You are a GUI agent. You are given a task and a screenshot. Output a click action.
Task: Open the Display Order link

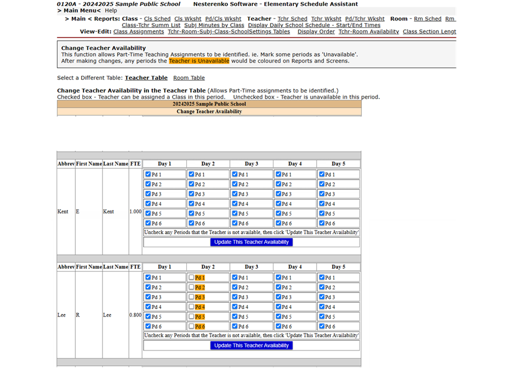coord(316,32)
